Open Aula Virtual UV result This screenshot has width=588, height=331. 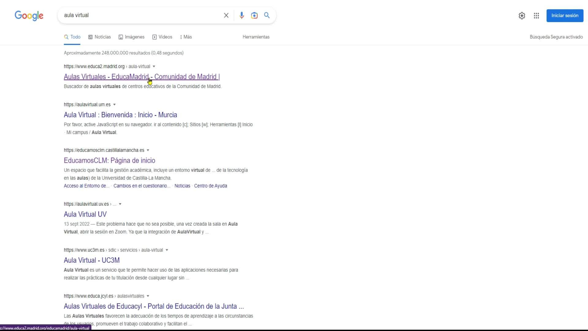point(85,214)
